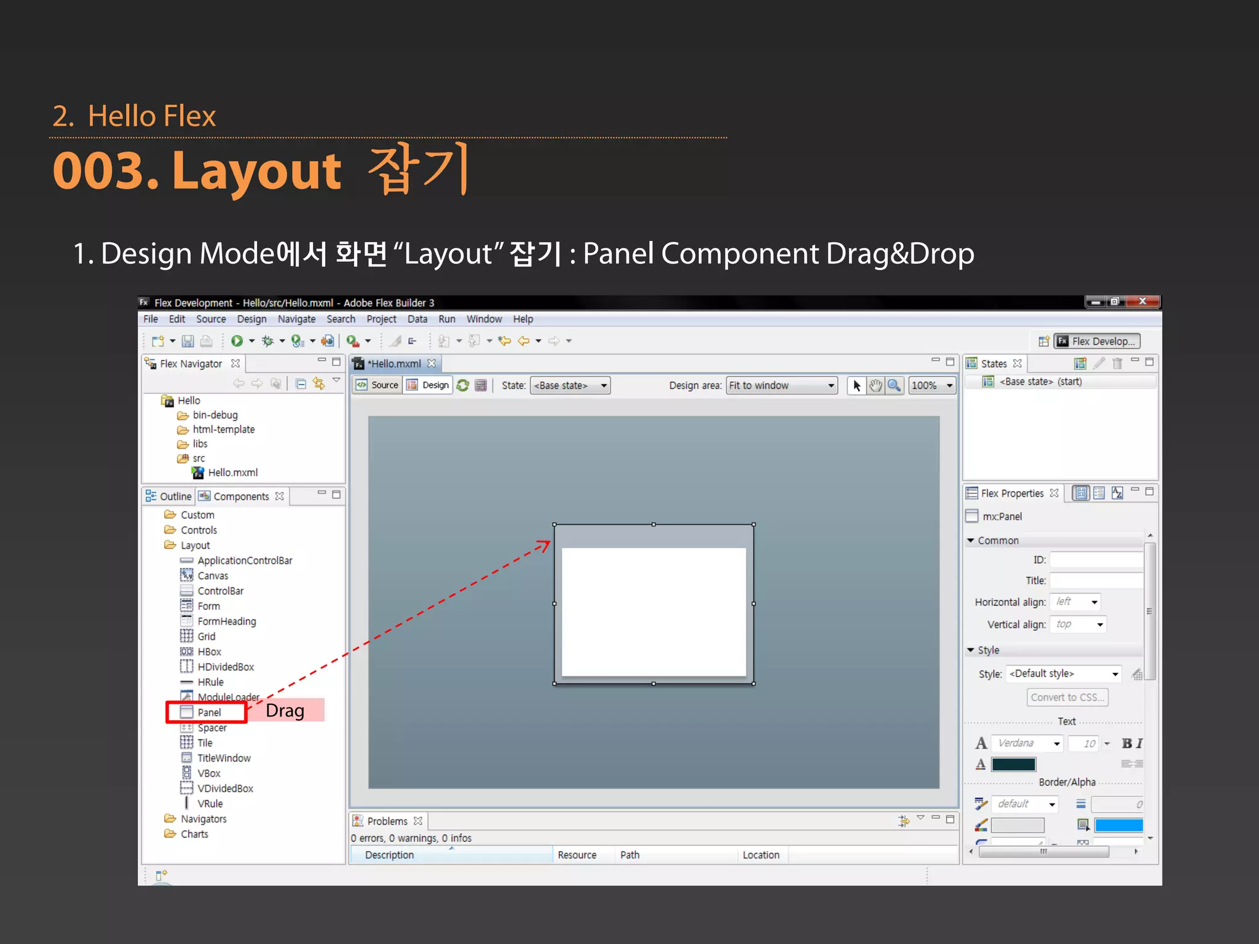Click Collapse All icon in Flex Navigator

tap(301, 384)
